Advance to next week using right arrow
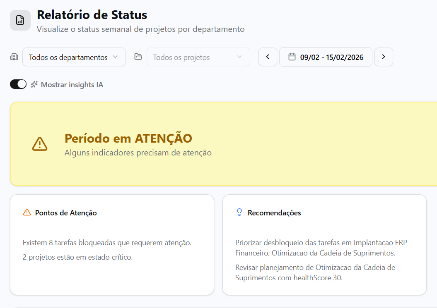 pos(384,57)
